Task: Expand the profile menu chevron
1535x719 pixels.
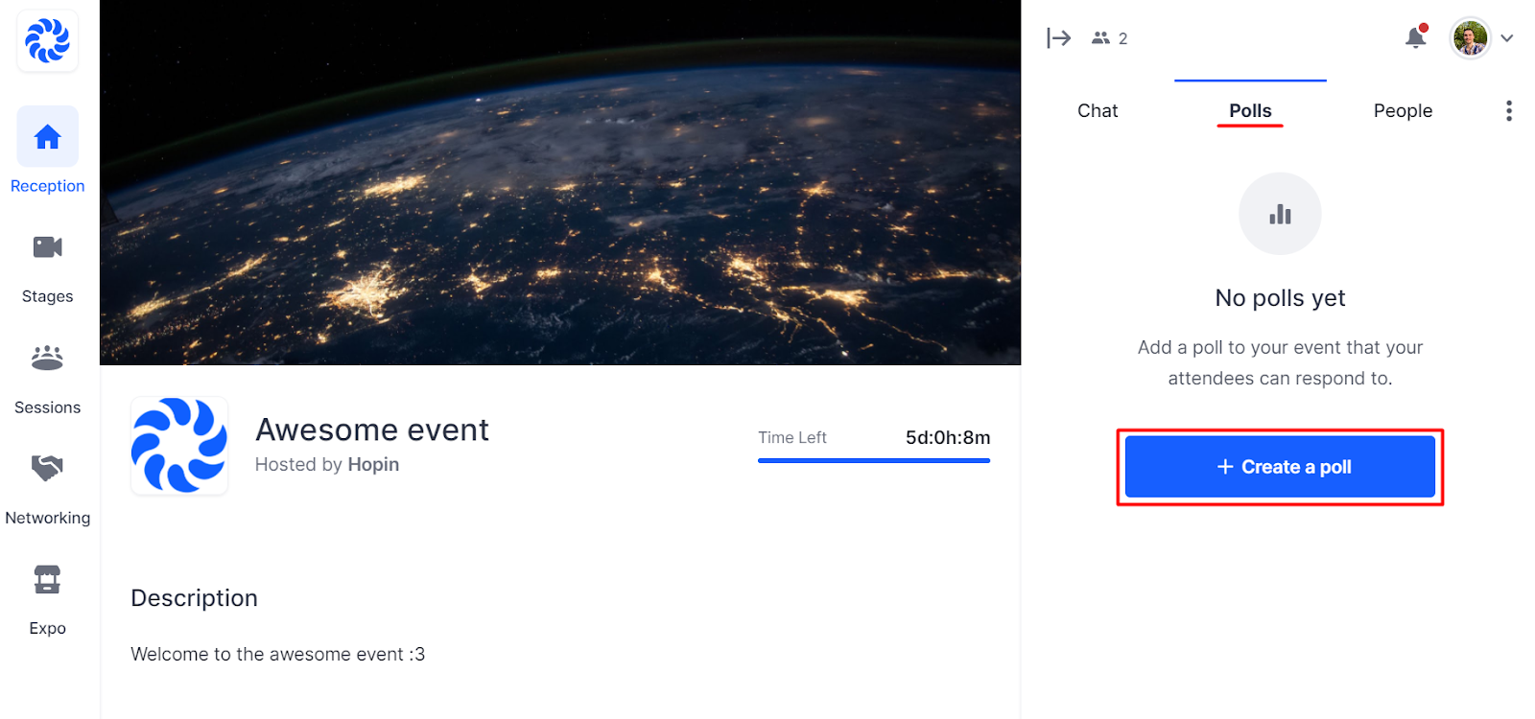Action: point(1507,38)
